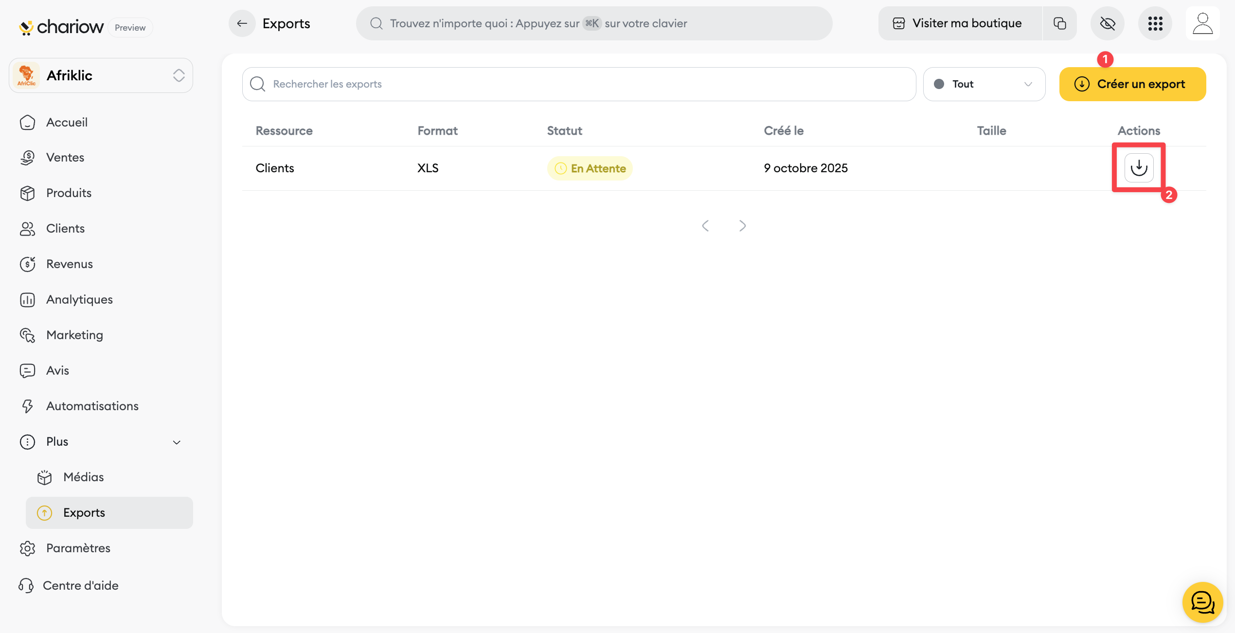Image resolution: width=1235 pixels, height=633 pixels.
Task: Focus the Rechercher les exports field
Action: pos(579,84)
